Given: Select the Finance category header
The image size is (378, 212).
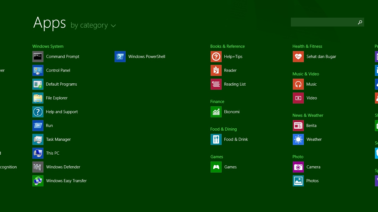Looking at the screenshot, I should 217,102.
